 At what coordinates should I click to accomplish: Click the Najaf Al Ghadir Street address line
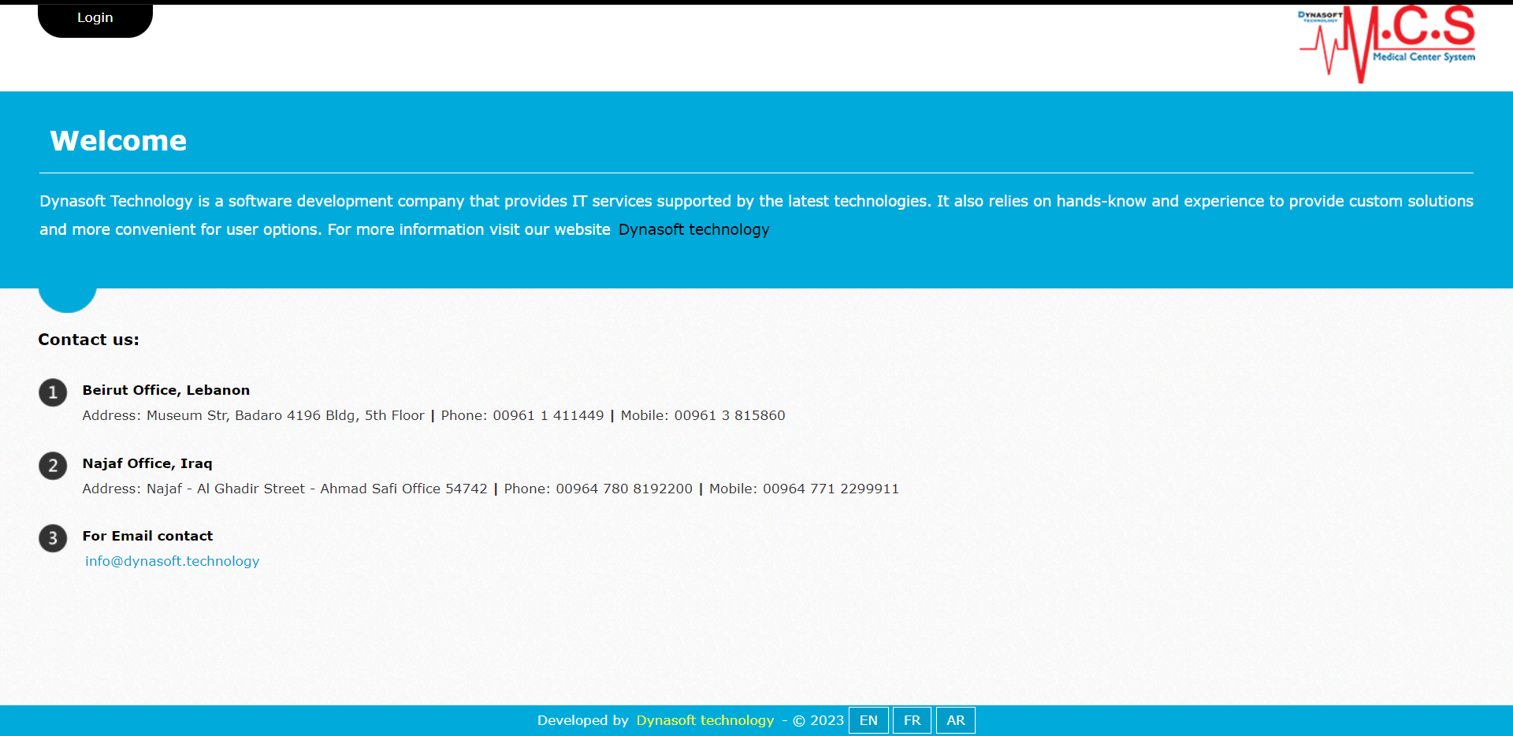(x=284, y=489)
